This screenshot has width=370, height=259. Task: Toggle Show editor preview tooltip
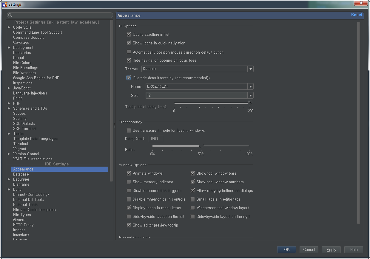[129, 225]
